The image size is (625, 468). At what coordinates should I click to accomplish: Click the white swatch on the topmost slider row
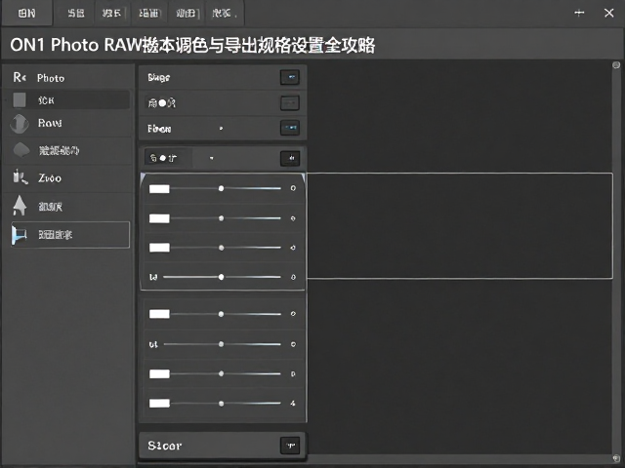tap(159, 188)
